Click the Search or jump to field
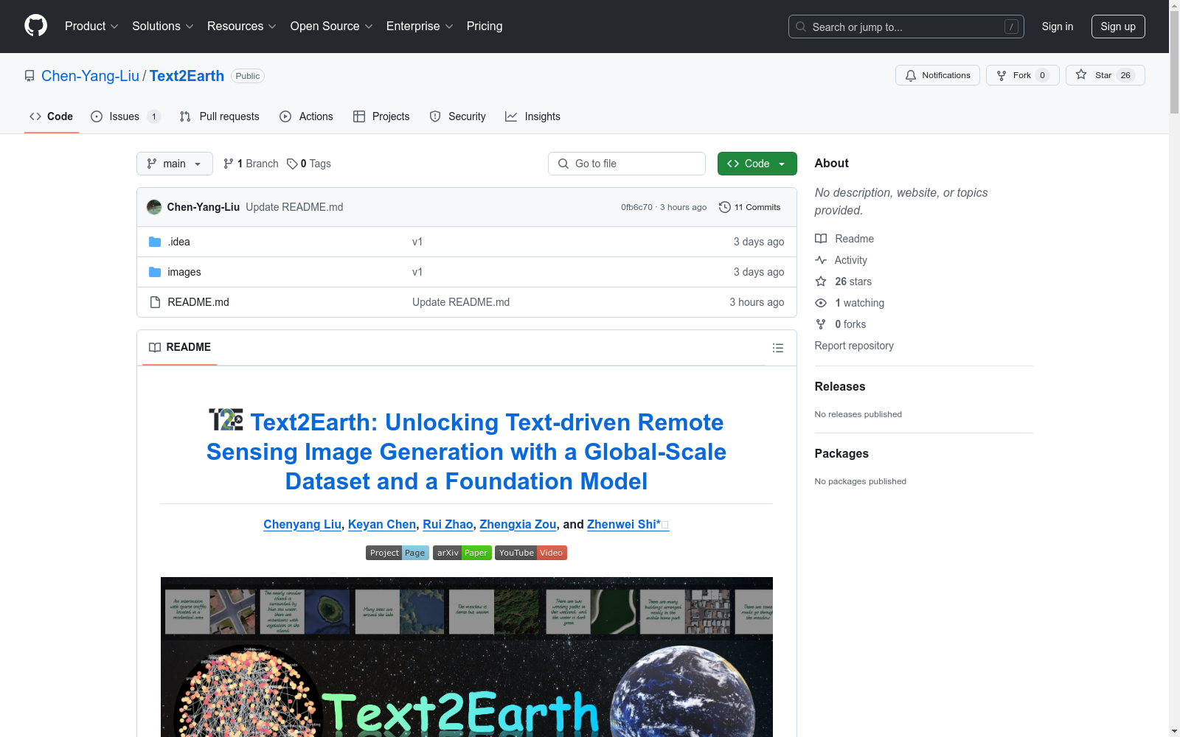The height and width of the screenshot is (737, 1180). pyautogui.click(x=906, y=27)
